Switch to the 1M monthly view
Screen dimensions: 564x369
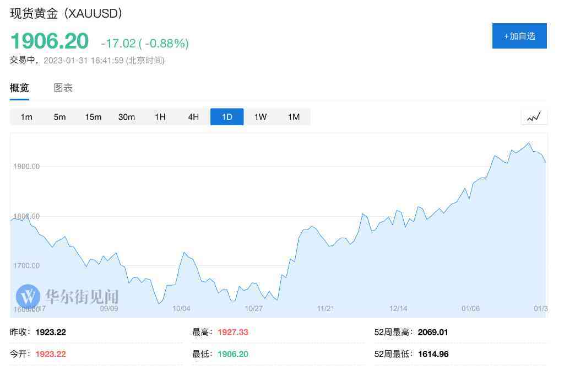(x=294, y=117)
